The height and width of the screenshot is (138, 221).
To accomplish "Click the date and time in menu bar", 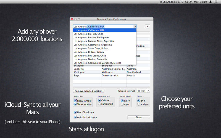I will click(196, 2).
